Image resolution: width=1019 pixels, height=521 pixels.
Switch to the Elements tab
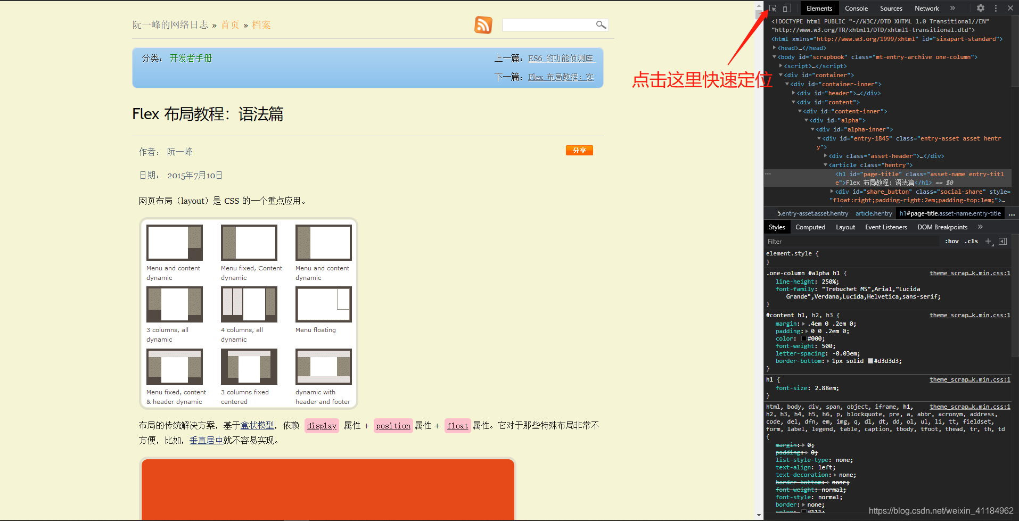[x=819, y=8]
